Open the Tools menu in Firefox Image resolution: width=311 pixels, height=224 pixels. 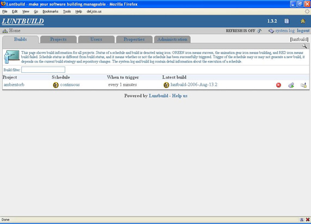tap(67, 11)
